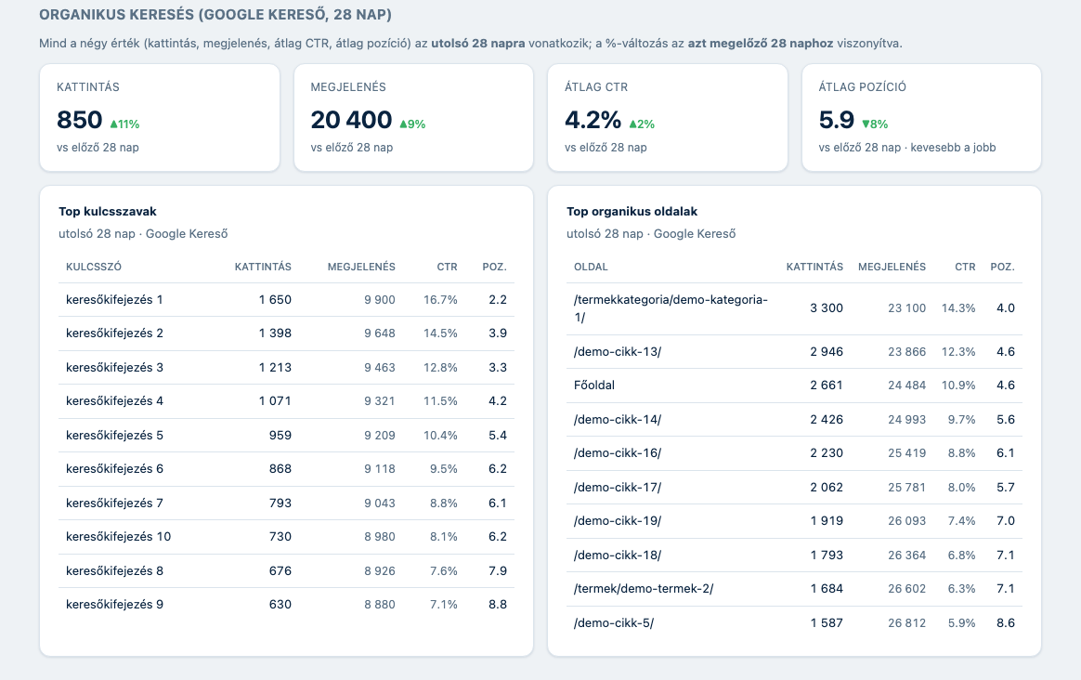
Task: Click the Top organikus oldalak panel title
Action: [x=632, y=212]
